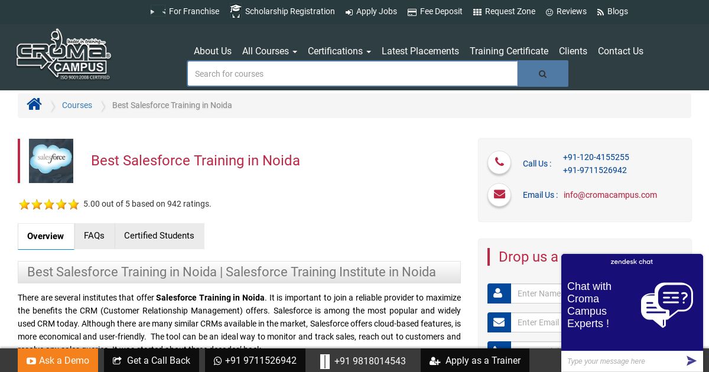
Task: Open the Latest Placements menu item
Action: (420, 51)
